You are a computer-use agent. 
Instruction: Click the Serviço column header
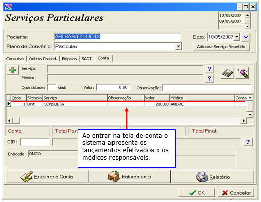coord(75,98)
